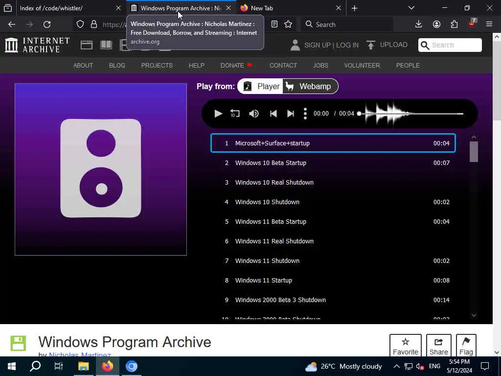Image resolution: width=501 pixels, height=376 pixels.
Task: Seek along the audio waveform bar
Action: coord(411,114)
